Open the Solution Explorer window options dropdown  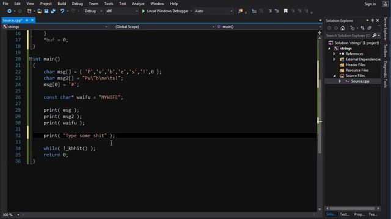point(367,20)
